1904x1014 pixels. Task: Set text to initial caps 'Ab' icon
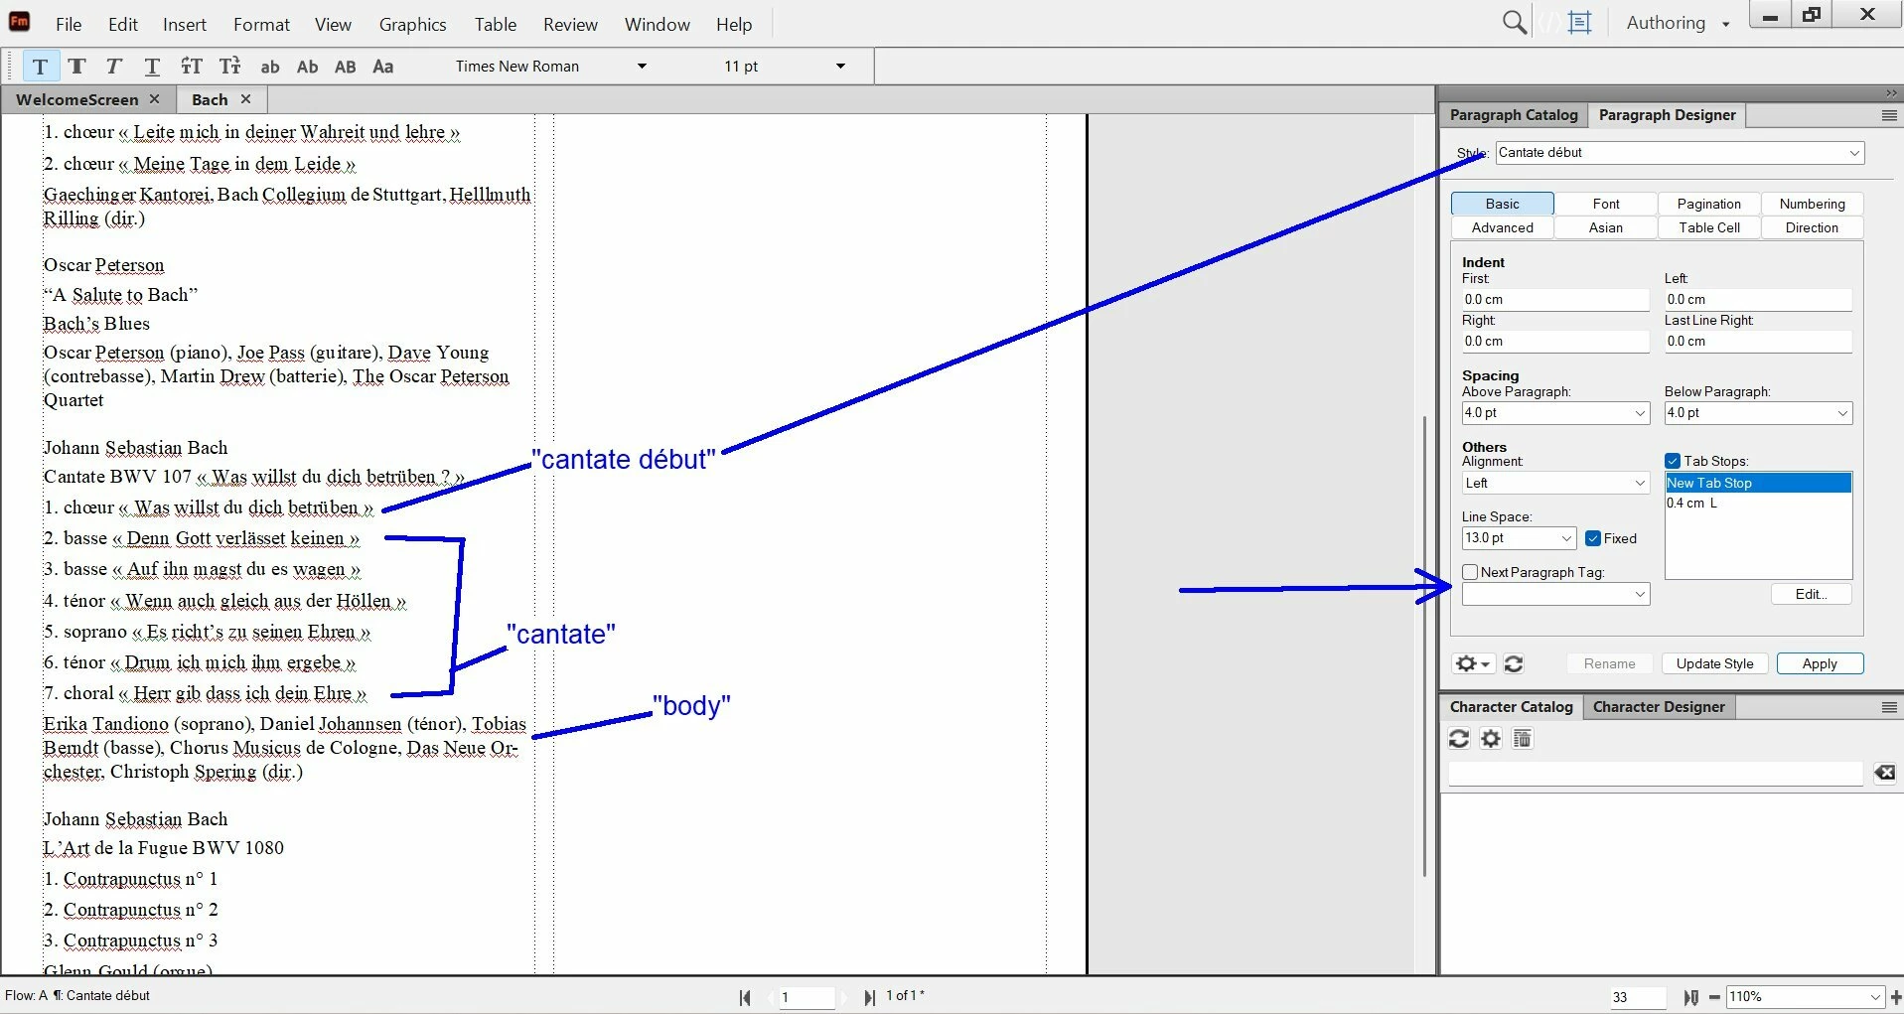point(307,67)
